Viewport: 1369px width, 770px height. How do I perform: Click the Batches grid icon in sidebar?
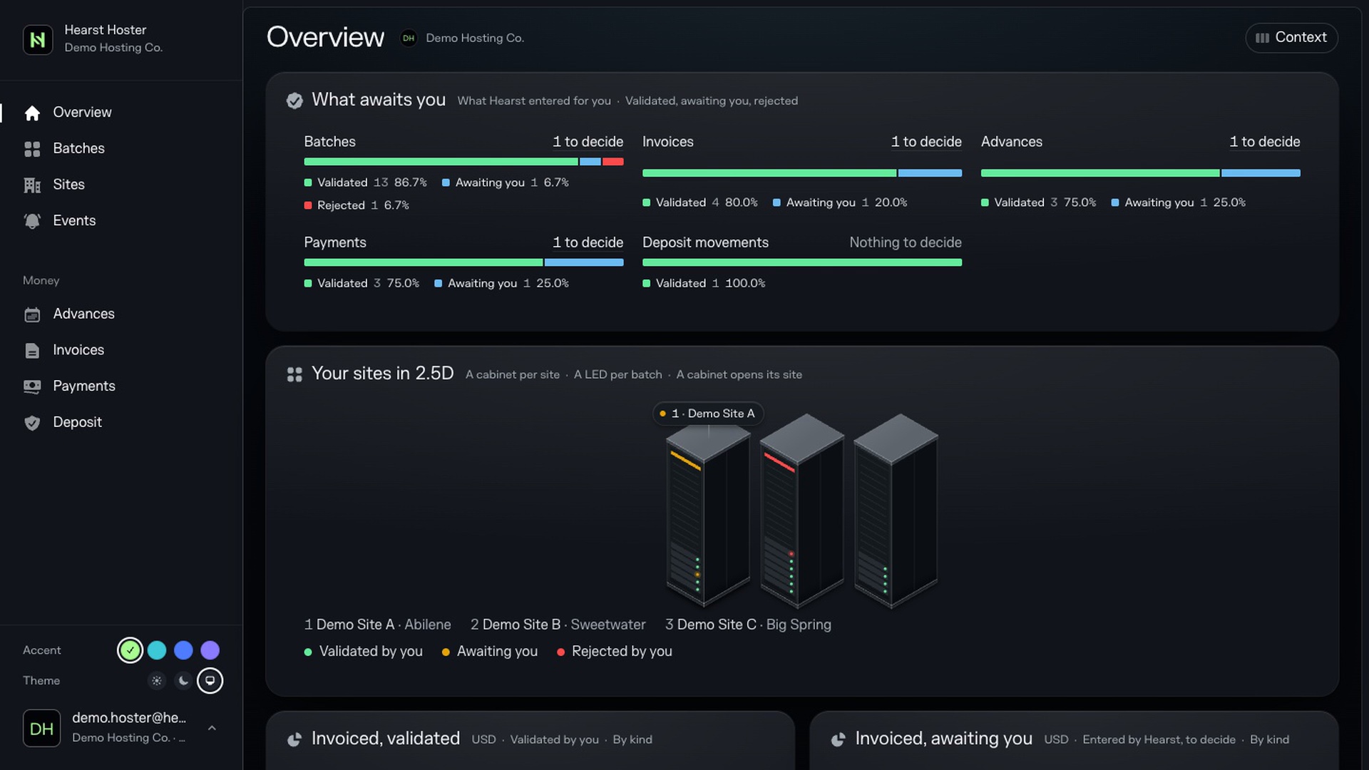32,149
